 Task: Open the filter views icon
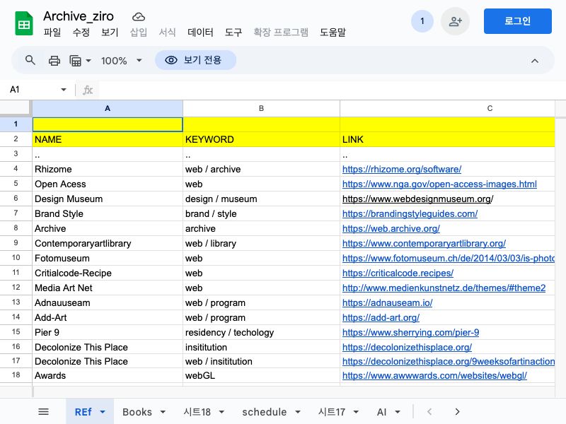[75, 61]
